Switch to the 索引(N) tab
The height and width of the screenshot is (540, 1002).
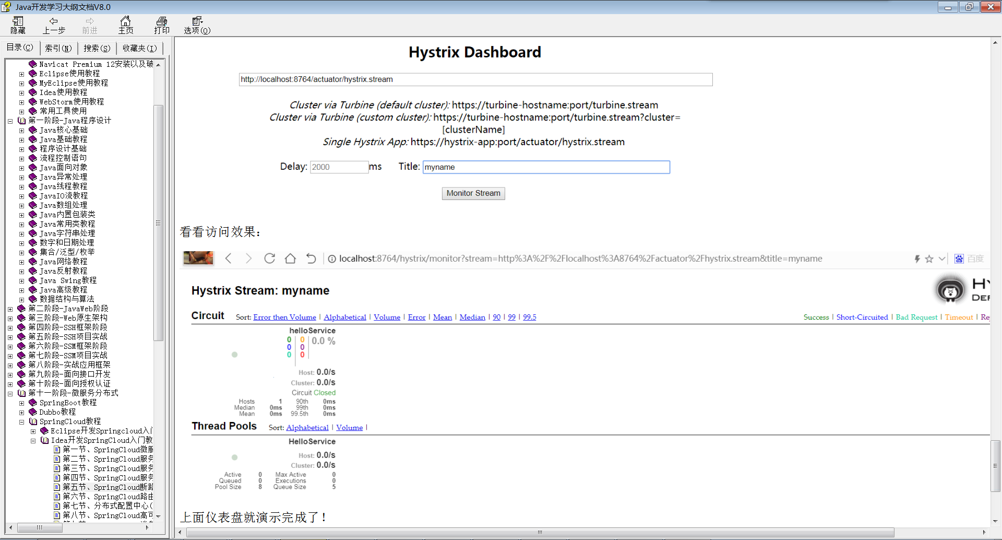pyautogui.click(x=58, y=48)
